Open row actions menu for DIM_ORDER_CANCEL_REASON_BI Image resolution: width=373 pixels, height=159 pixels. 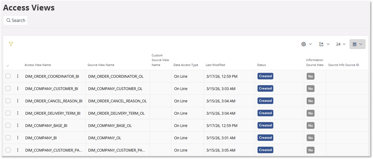tap(18, 101)
